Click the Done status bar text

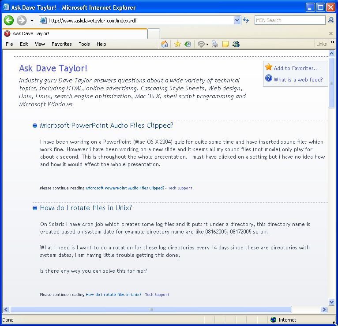pyautogui.click(x=8, y=320)
